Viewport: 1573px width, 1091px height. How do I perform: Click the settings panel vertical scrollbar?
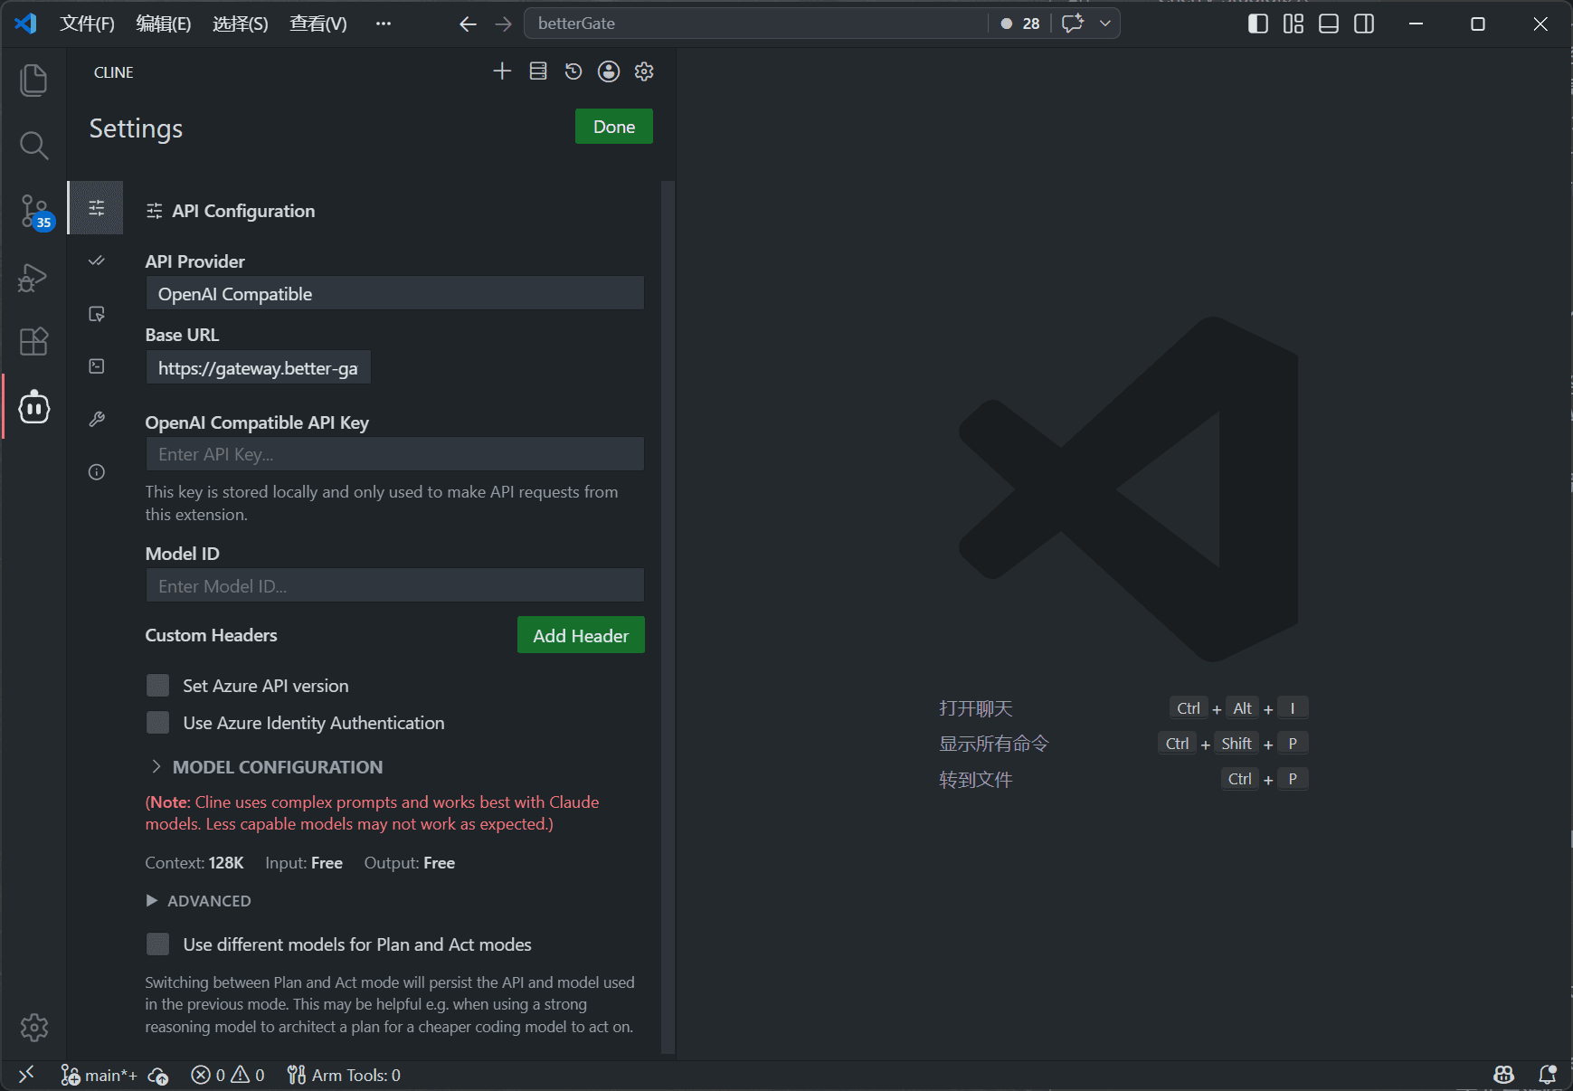(x=668, y=617)
